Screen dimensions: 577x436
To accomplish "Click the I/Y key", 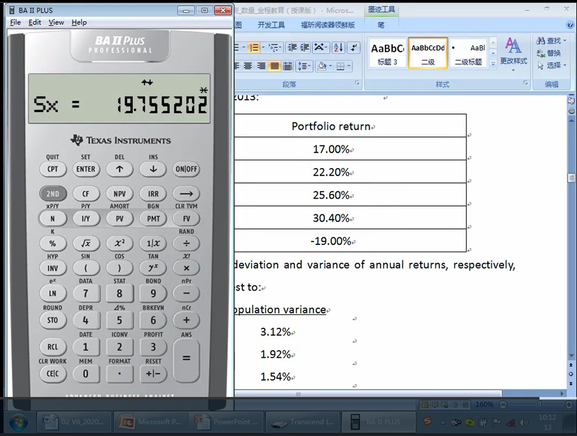I will 86,219.
